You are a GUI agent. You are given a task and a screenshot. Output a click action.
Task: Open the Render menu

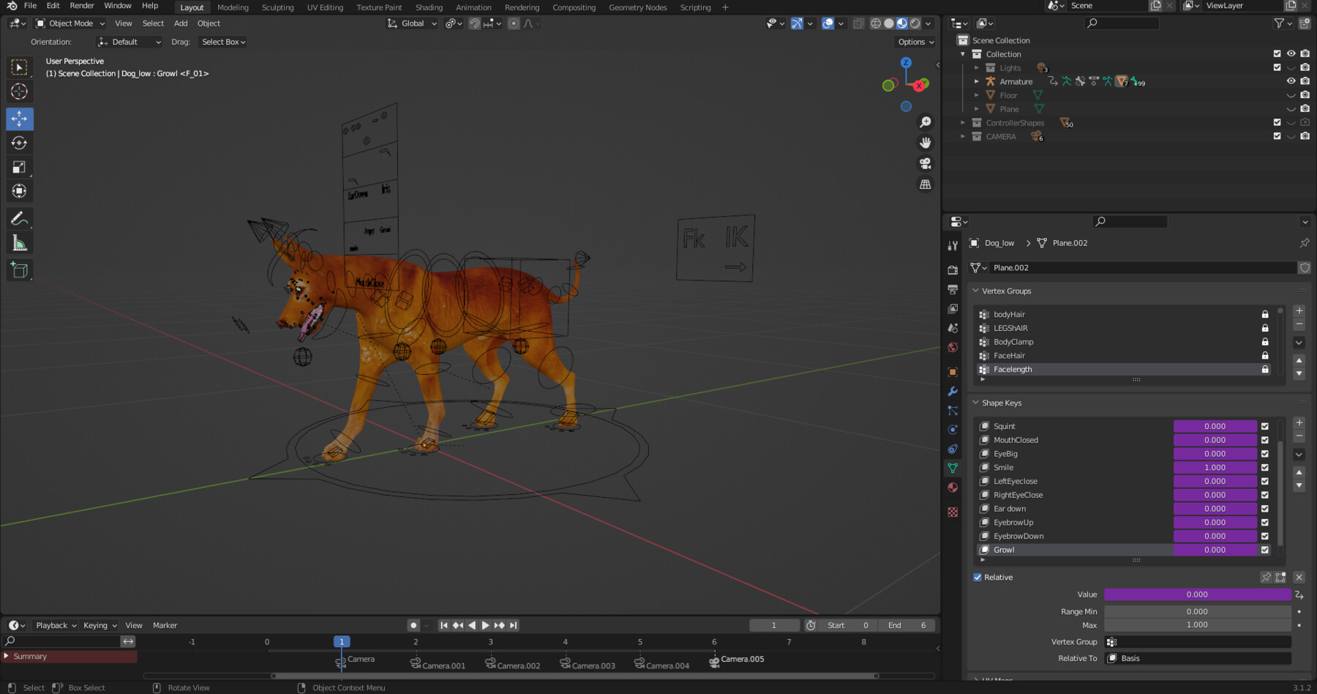click(x=81, y=5)
